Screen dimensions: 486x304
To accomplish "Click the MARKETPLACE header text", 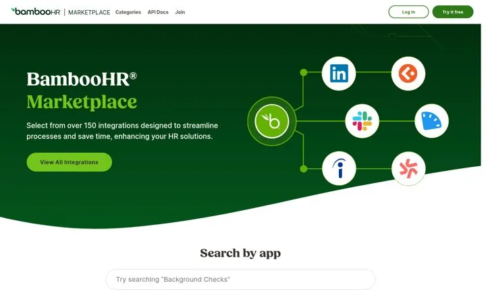I will point(89,12).
